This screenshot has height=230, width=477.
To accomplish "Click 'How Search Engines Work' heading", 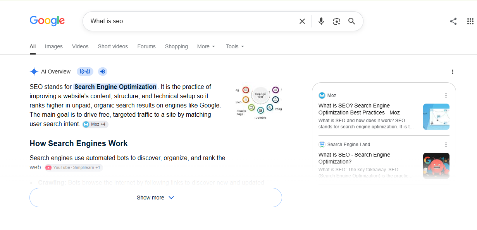I will coord(79,143).
